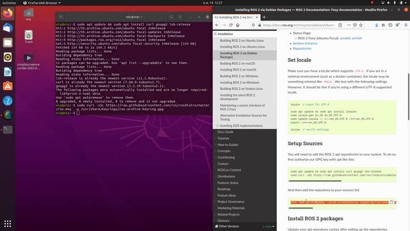
Task: Launch Rhythmbox from the dock
Action: (x=8, y=57)
